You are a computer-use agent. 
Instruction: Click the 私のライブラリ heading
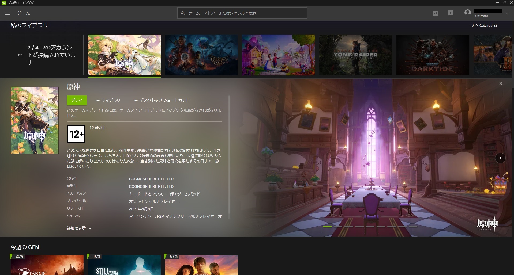pyautogui.click(x=29, y=25)
